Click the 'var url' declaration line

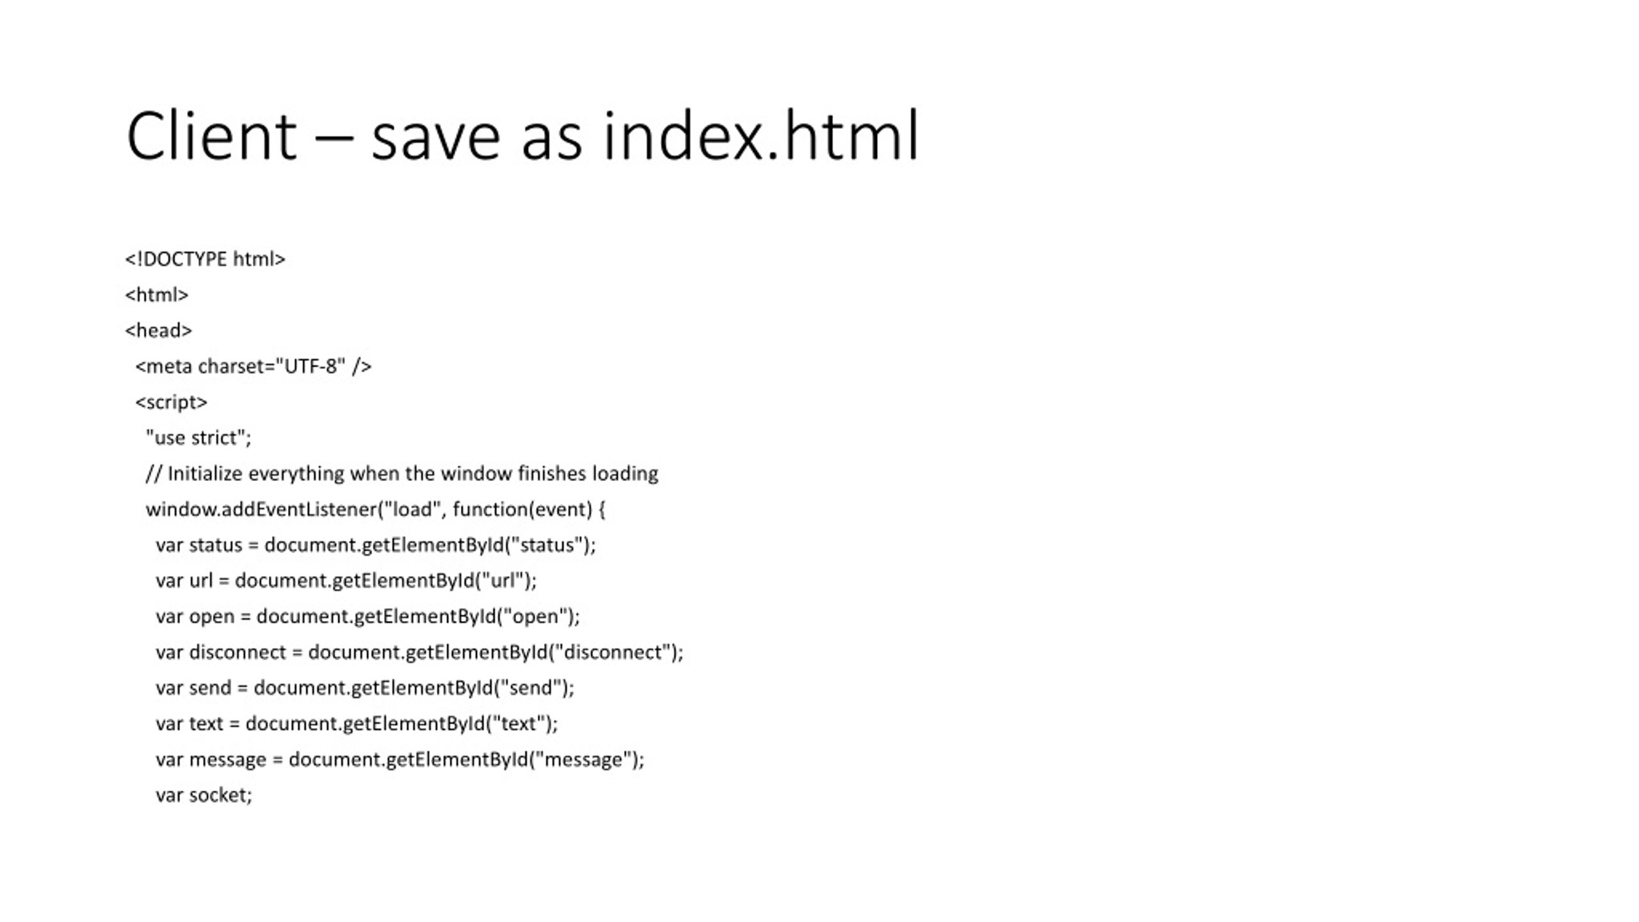(346, 581)
